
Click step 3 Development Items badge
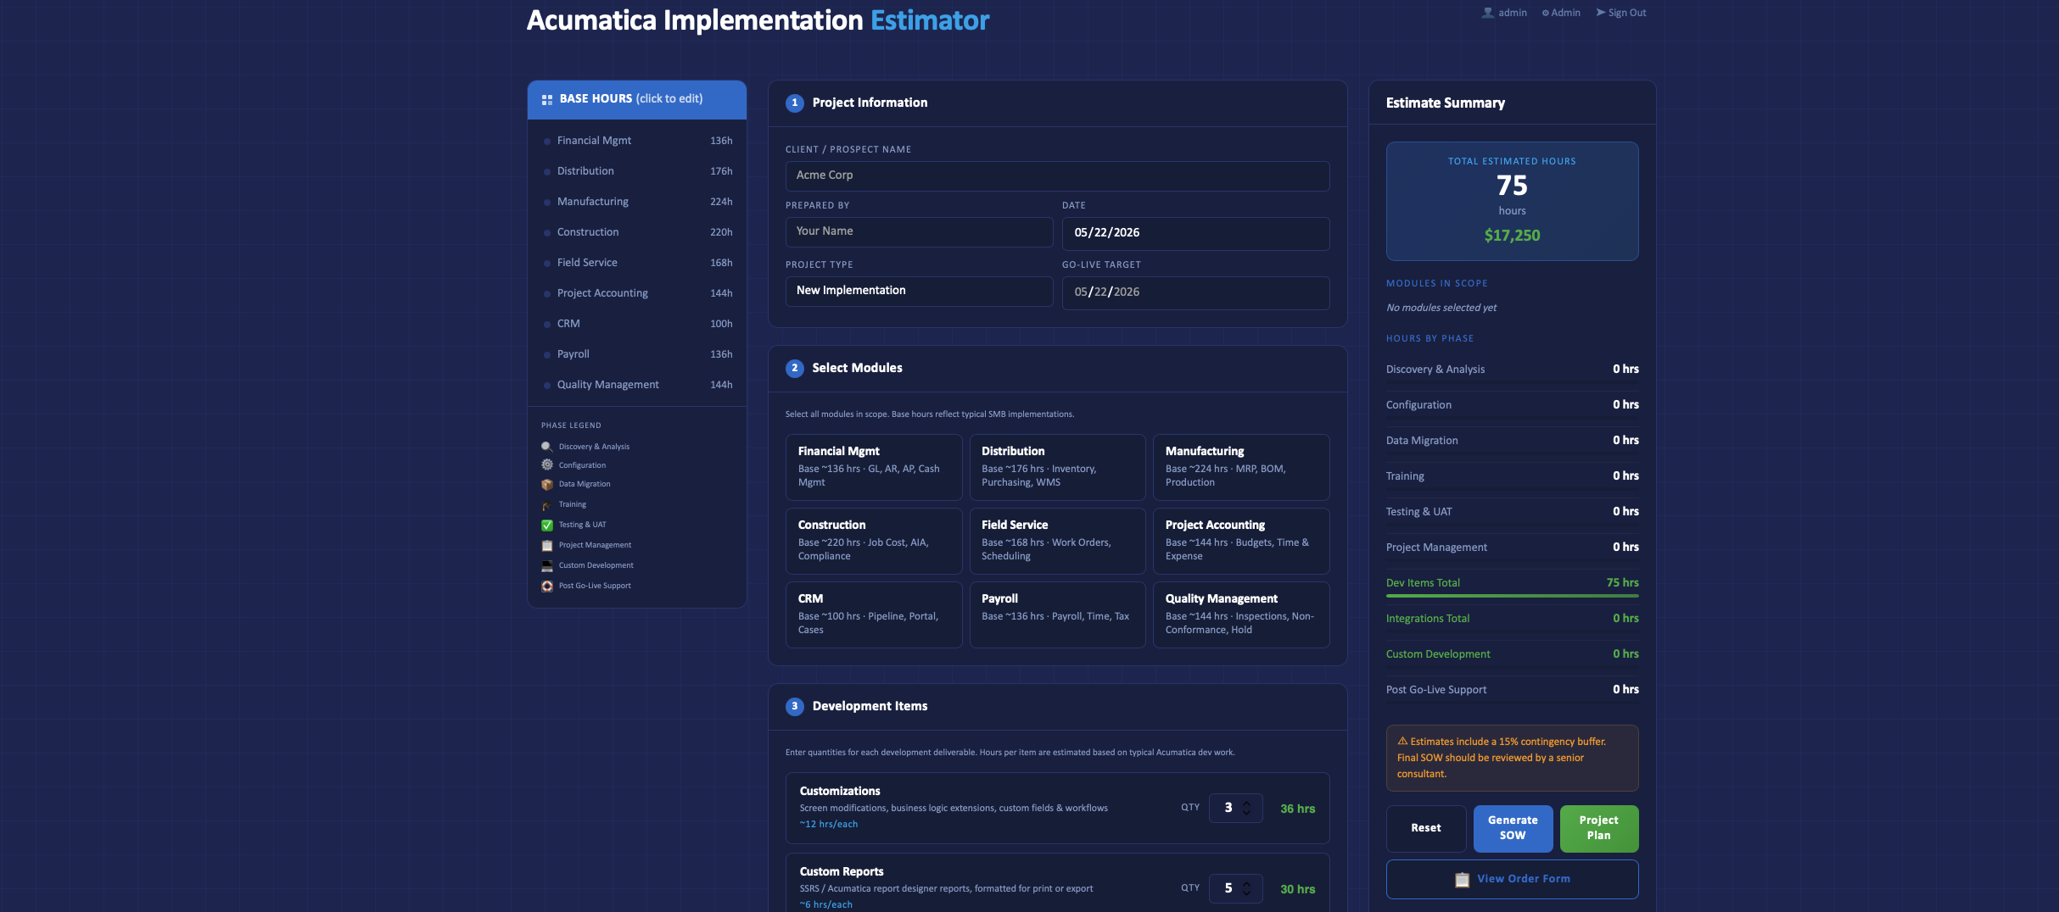point(795,707)
